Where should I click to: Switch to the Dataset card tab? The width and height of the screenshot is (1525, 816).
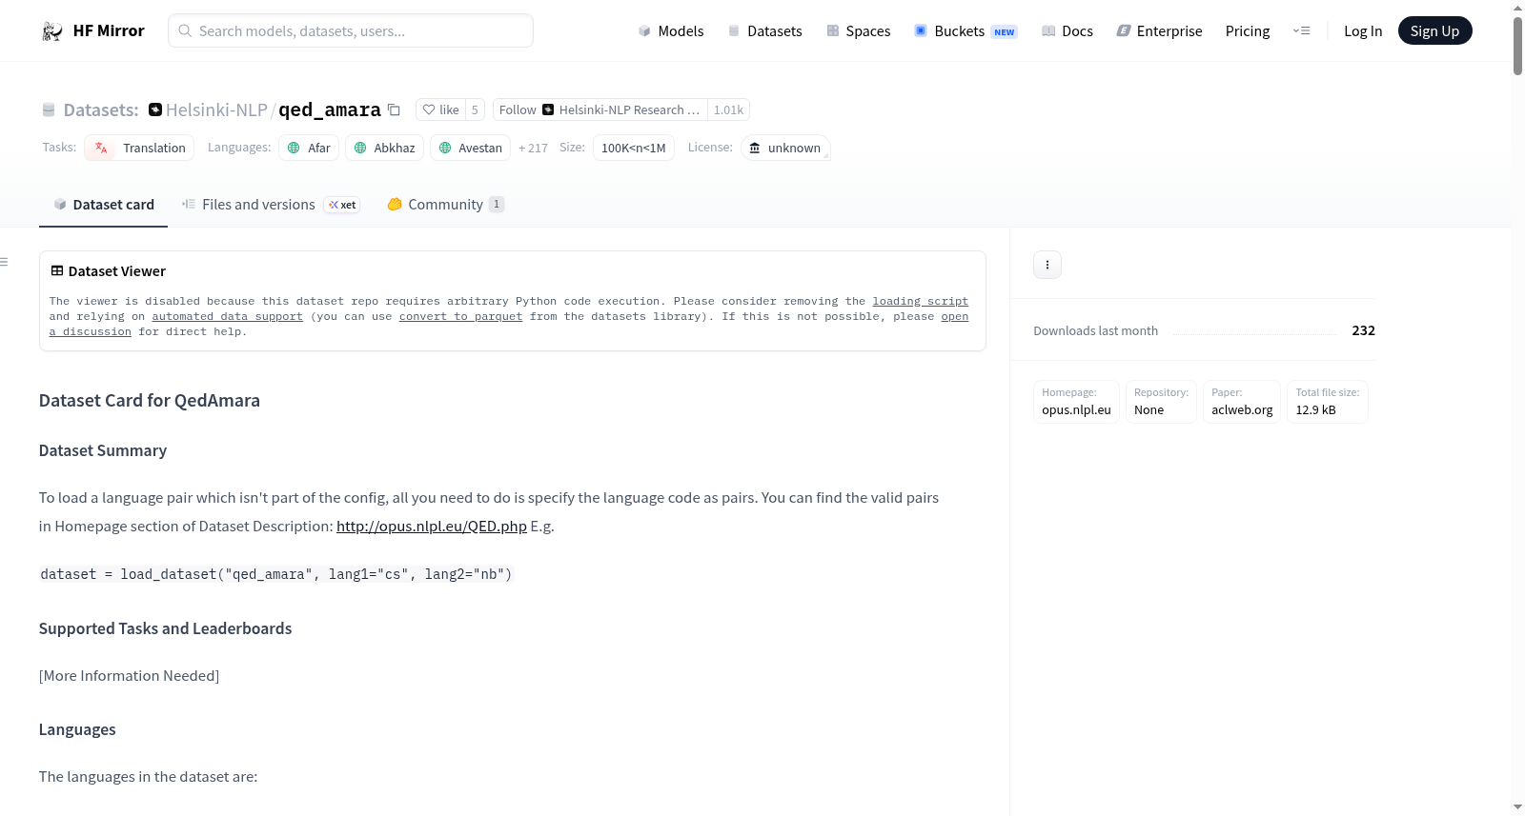pos(103,205)
